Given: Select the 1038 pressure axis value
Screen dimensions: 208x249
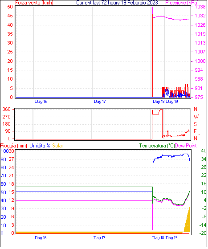Looking at the screenshot, I should click(x=200, y=7).
